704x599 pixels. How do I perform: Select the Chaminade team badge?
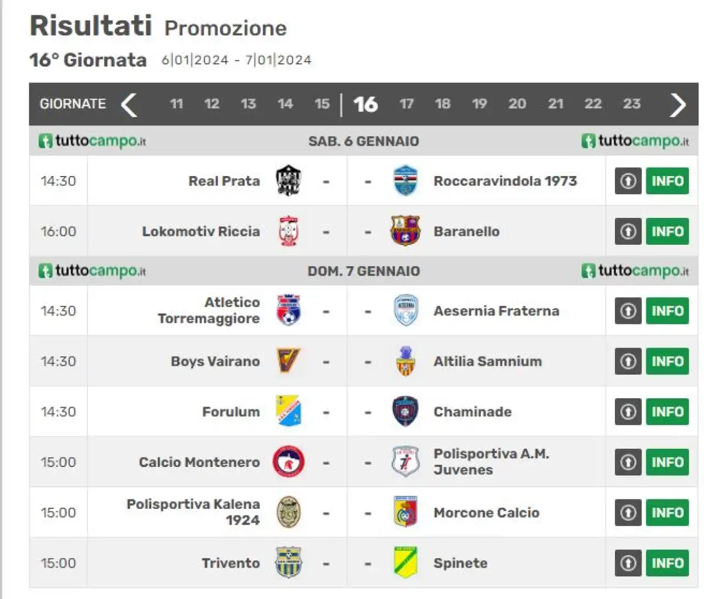pyautogui.click(x=405, y=411)
